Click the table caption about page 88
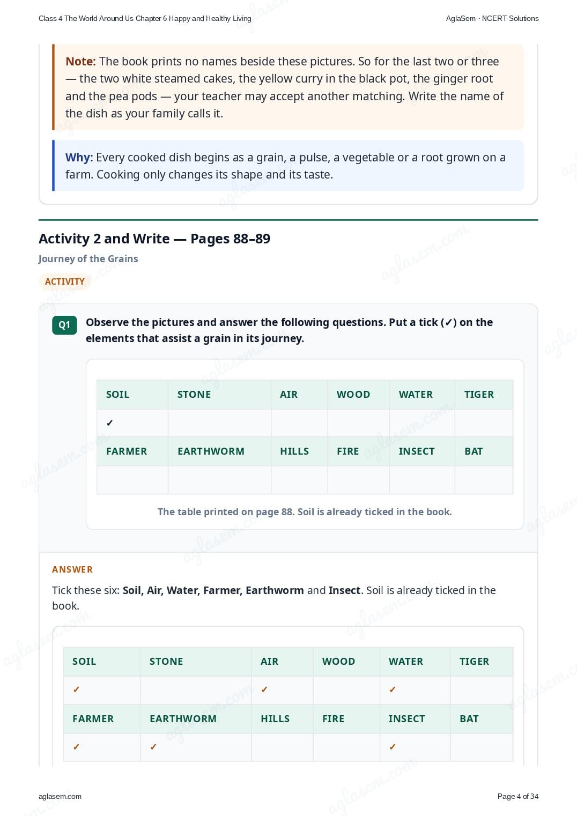577x816 pixels. (x=305, y=512)
